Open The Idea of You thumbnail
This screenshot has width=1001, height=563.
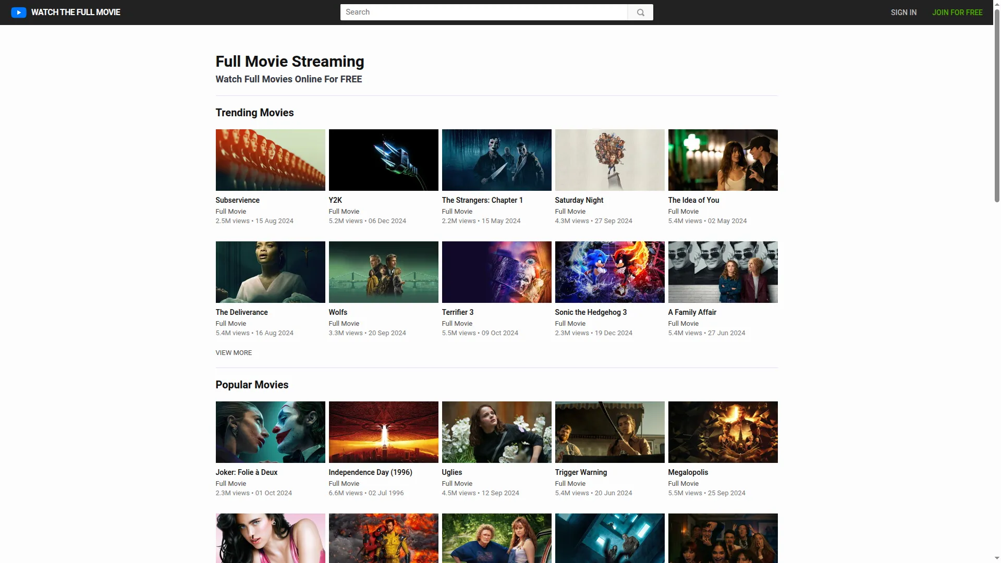click(x=723, y=160)
